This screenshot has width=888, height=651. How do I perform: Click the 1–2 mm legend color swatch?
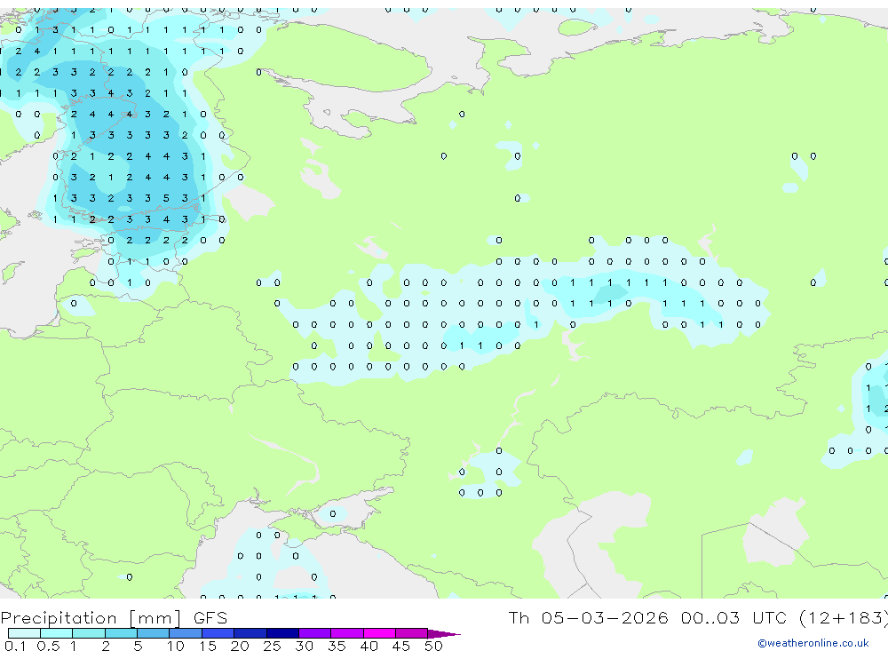[x=89, y=633]
